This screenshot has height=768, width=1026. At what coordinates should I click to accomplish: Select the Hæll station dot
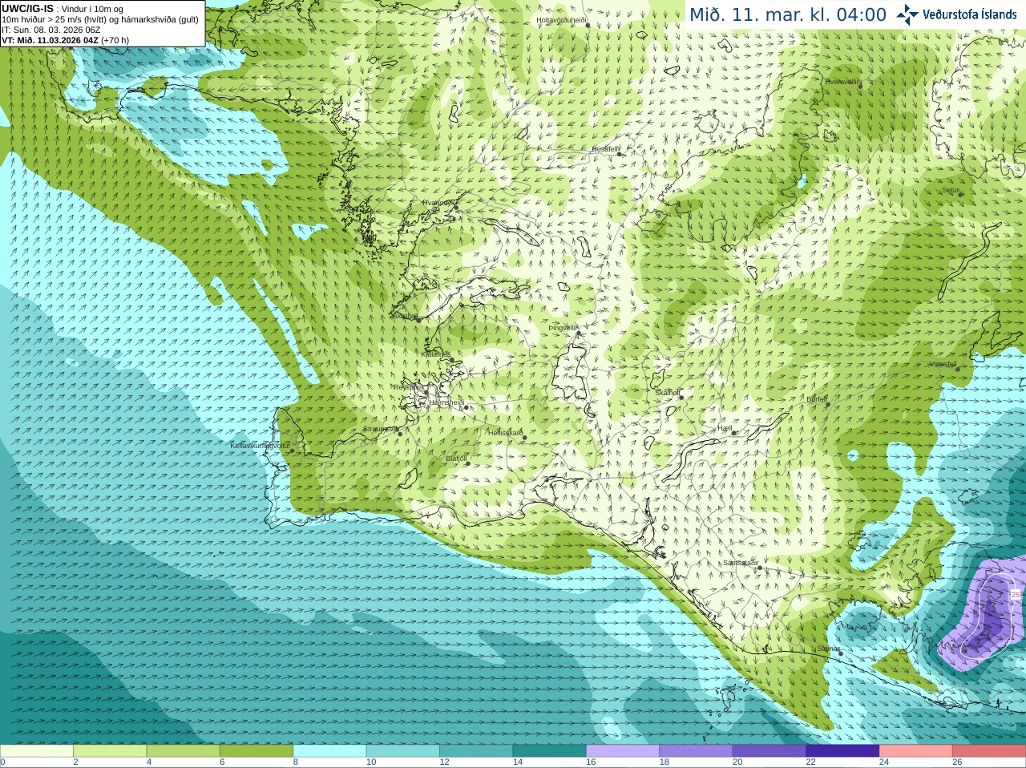click(733, 433)
